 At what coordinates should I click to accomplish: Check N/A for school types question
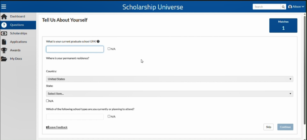[109, 116]
